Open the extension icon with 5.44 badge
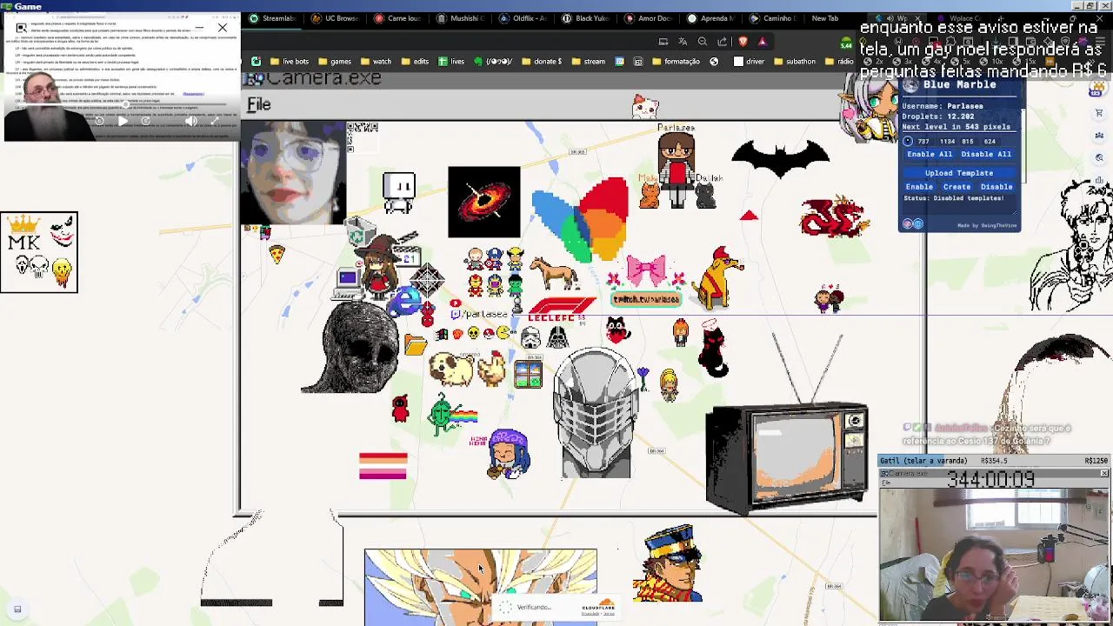The image size is (1113, 626). [x=846, y=42]
